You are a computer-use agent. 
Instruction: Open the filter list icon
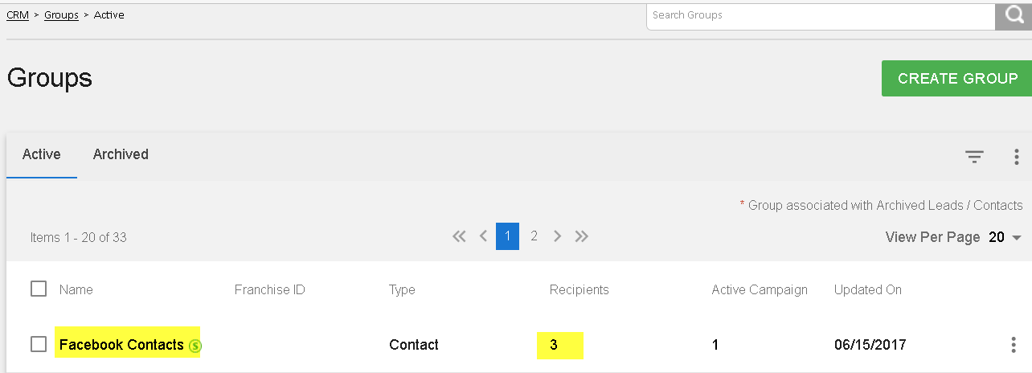click(x=974, y=157)
